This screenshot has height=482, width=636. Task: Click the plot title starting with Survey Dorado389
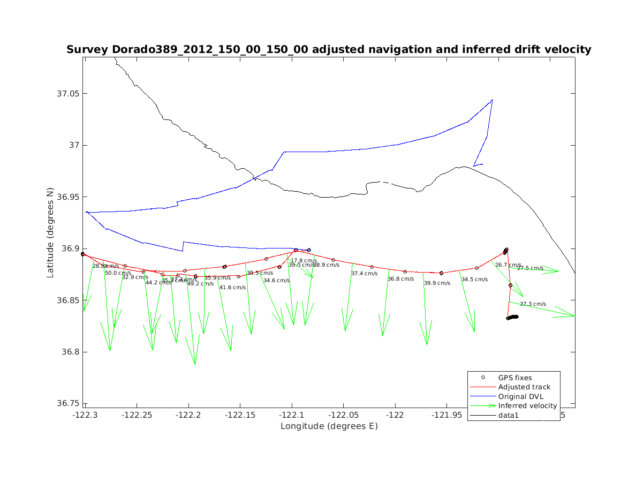tap(329, 50)
